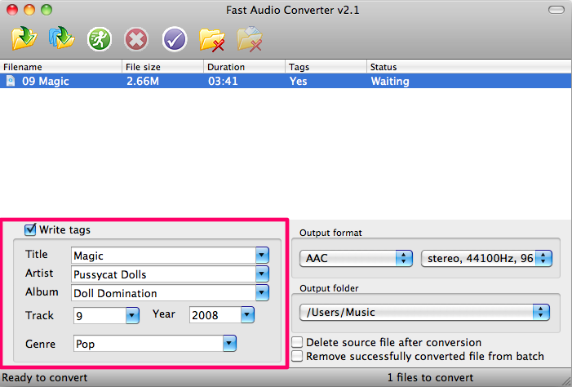The image size is (572, 387).
Task: Click the 2.66M file size value
Action: (143, 81)
